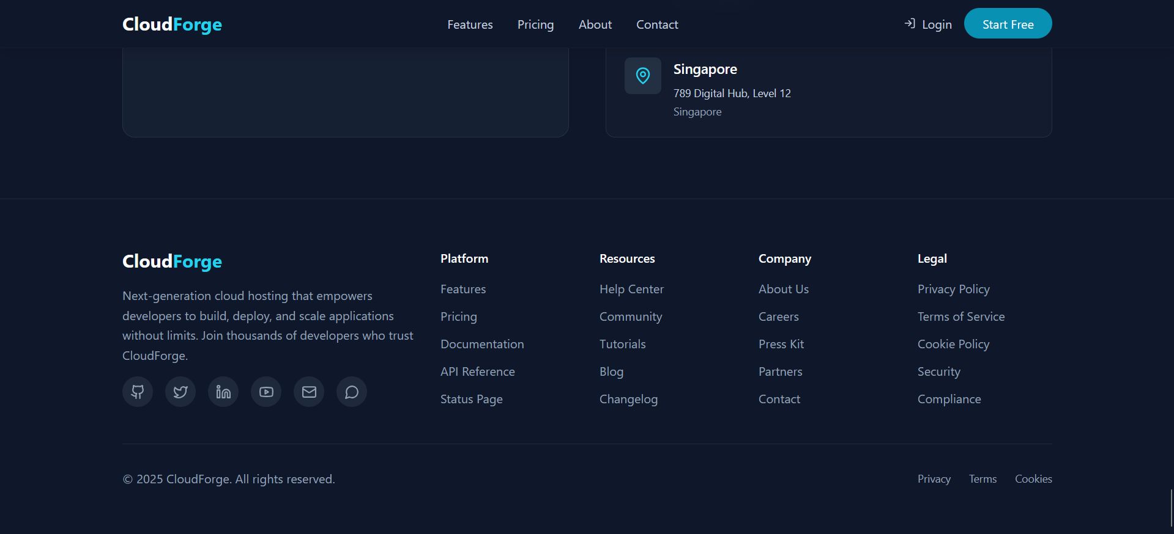Image resolution: width=1174 pixels, height=534 pixels.
Task: Open the Careers link under Company
Action: point(778,316)
